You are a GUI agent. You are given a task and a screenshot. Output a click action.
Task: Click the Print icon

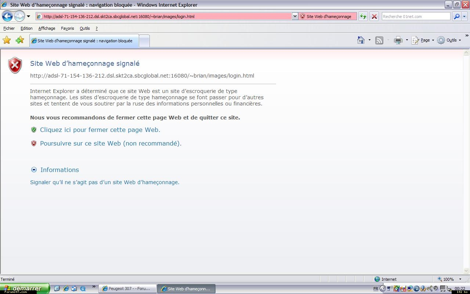(x=398, y=40)
